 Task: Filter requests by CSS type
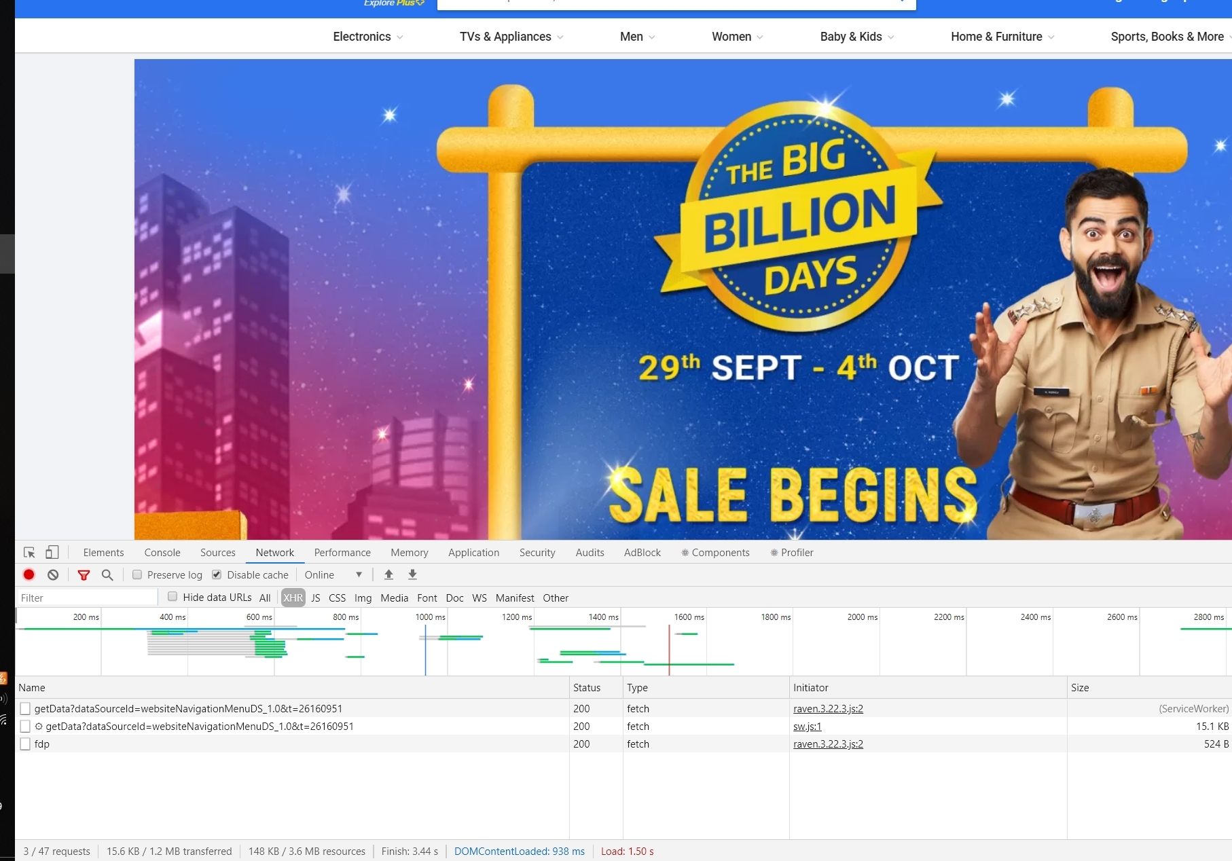(338, 598)
